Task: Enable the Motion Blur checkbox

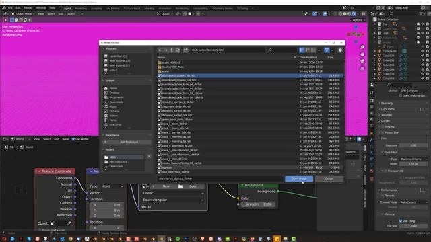Action: pyautogui.click(x=383, y=132)
